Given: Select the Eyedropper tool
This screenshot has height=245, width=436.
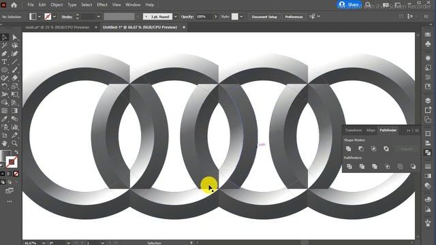Looking at the screenshot, I should coord(5,119).
